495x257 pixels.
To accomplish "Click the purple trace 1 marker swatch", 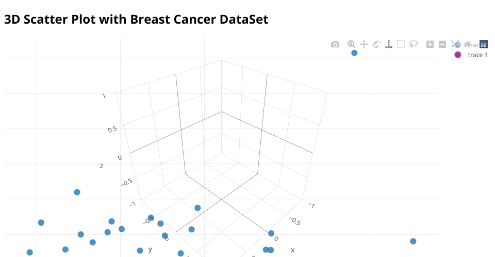I will coord(457,55).
